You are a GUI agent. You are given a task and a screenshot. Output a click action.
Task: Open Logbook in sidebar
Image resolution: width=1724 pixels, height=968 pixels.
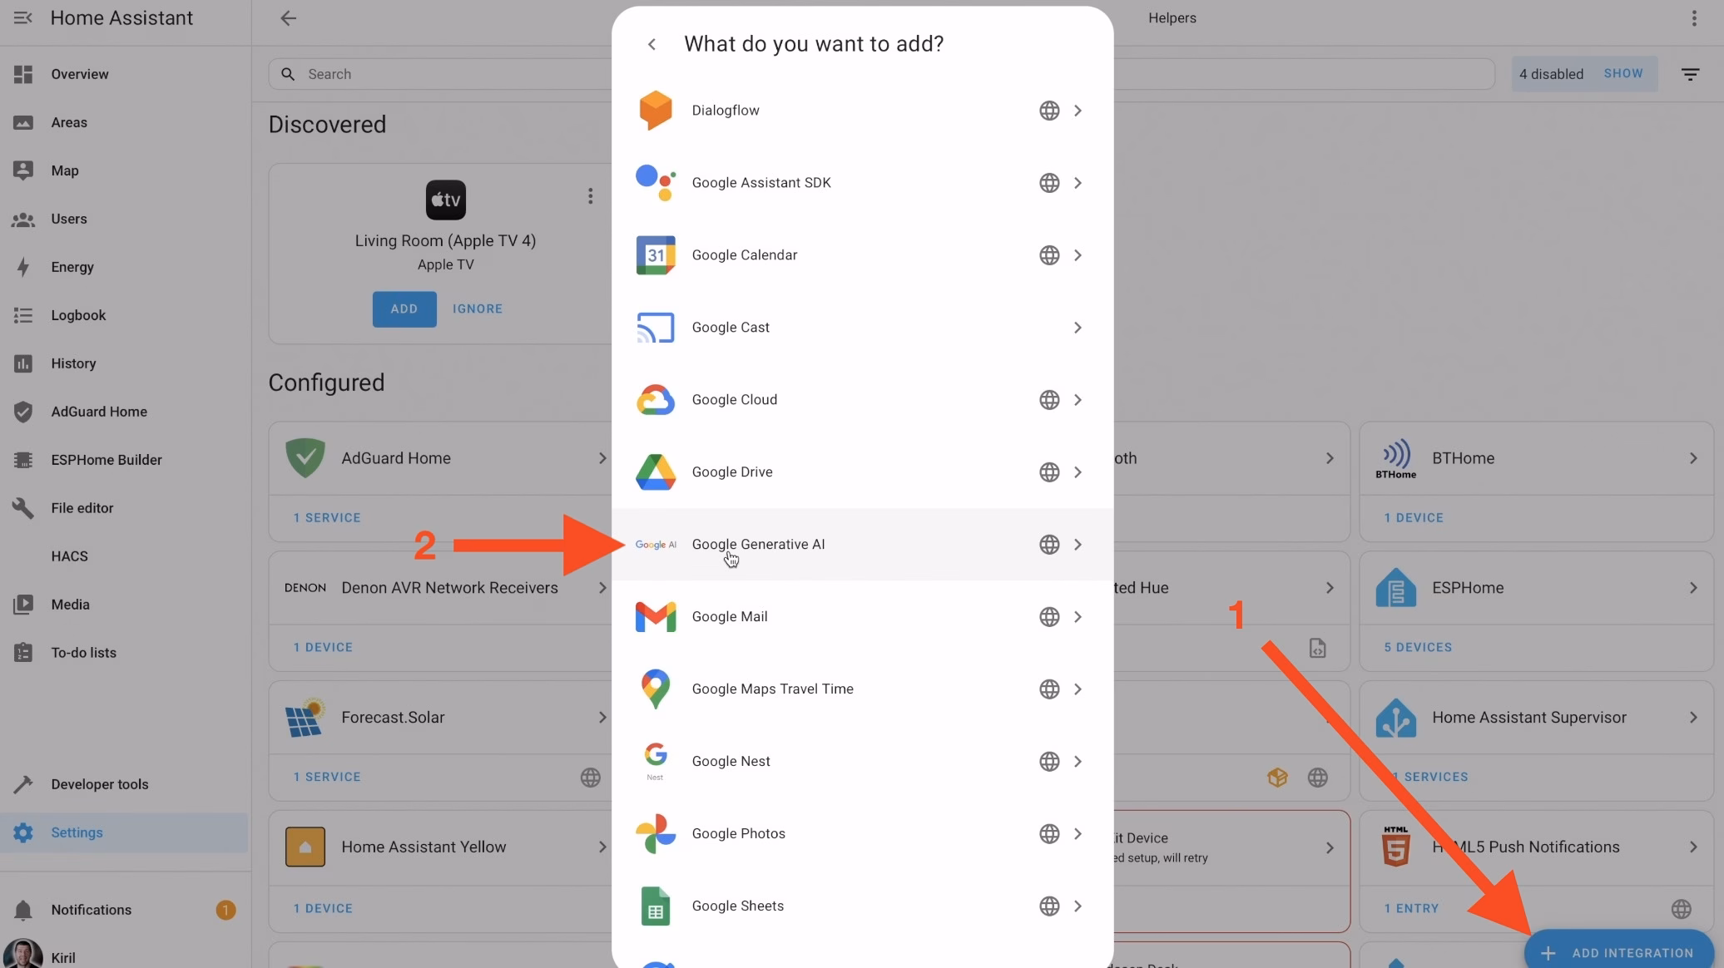pos(125,315)
